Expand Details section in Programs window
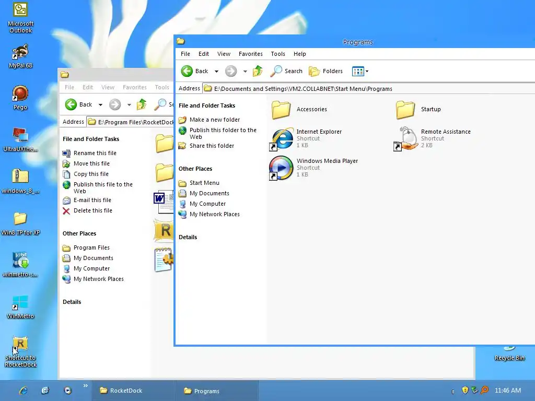The image size is (535, 401). point(188,238)
